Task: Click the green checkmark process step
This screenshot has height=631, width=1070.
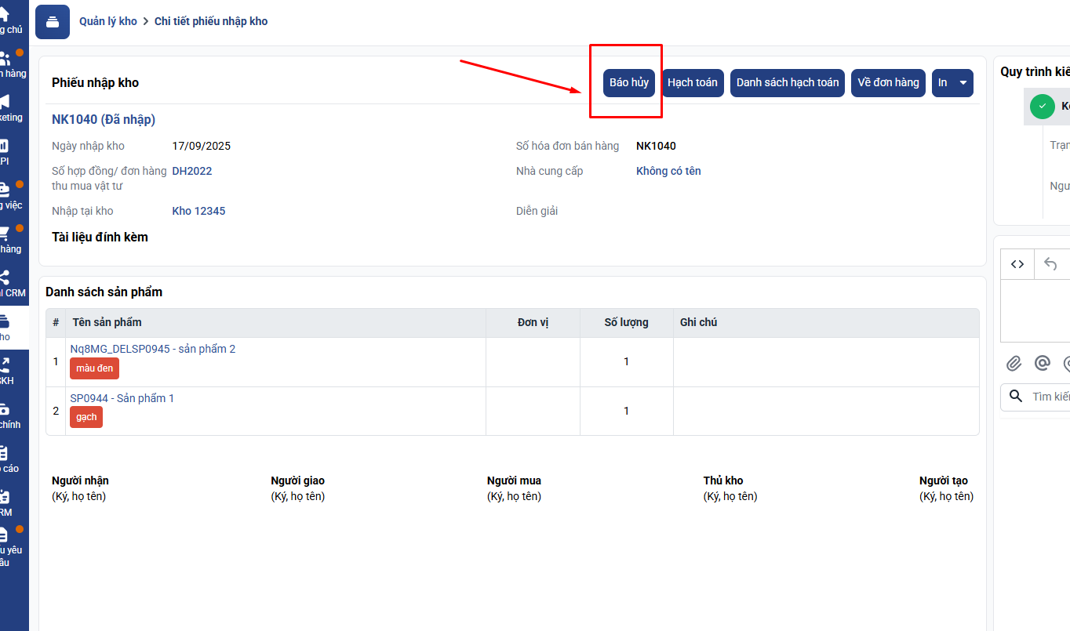Action: coord(1042,106)
